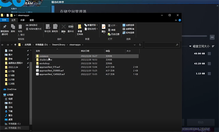Open the Steam 磁盘空间大小 sort dropdown
Viewport: 219px width, 132px height.
(x=190, y=46)
